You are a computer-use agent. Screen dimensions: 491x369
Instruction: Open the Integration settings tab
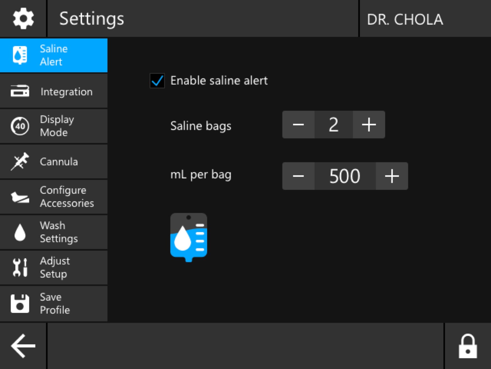click(54, 91)
